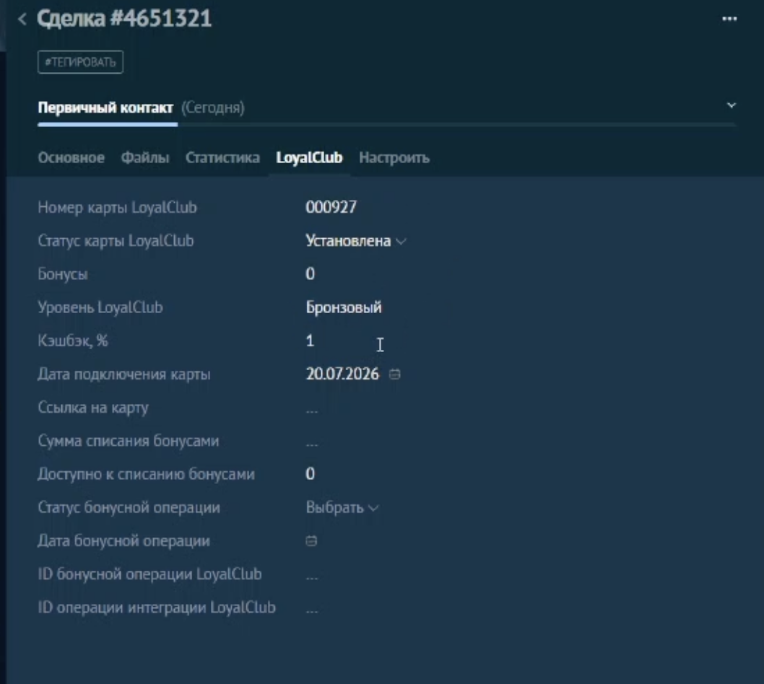
Task: Click the Дата бонусной операции label
Action: [x=123, y=541]
